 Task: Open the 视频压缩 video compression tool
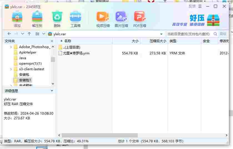(103, 19)
